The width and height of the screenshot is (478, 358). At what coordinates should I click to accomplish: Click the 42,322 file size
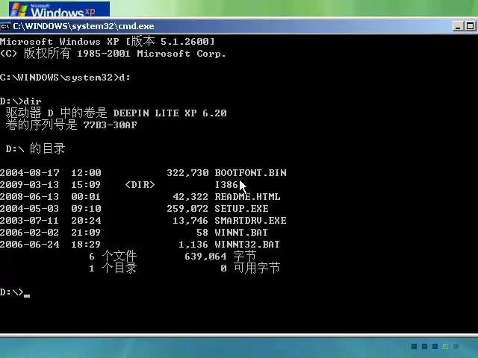point(190,197)
